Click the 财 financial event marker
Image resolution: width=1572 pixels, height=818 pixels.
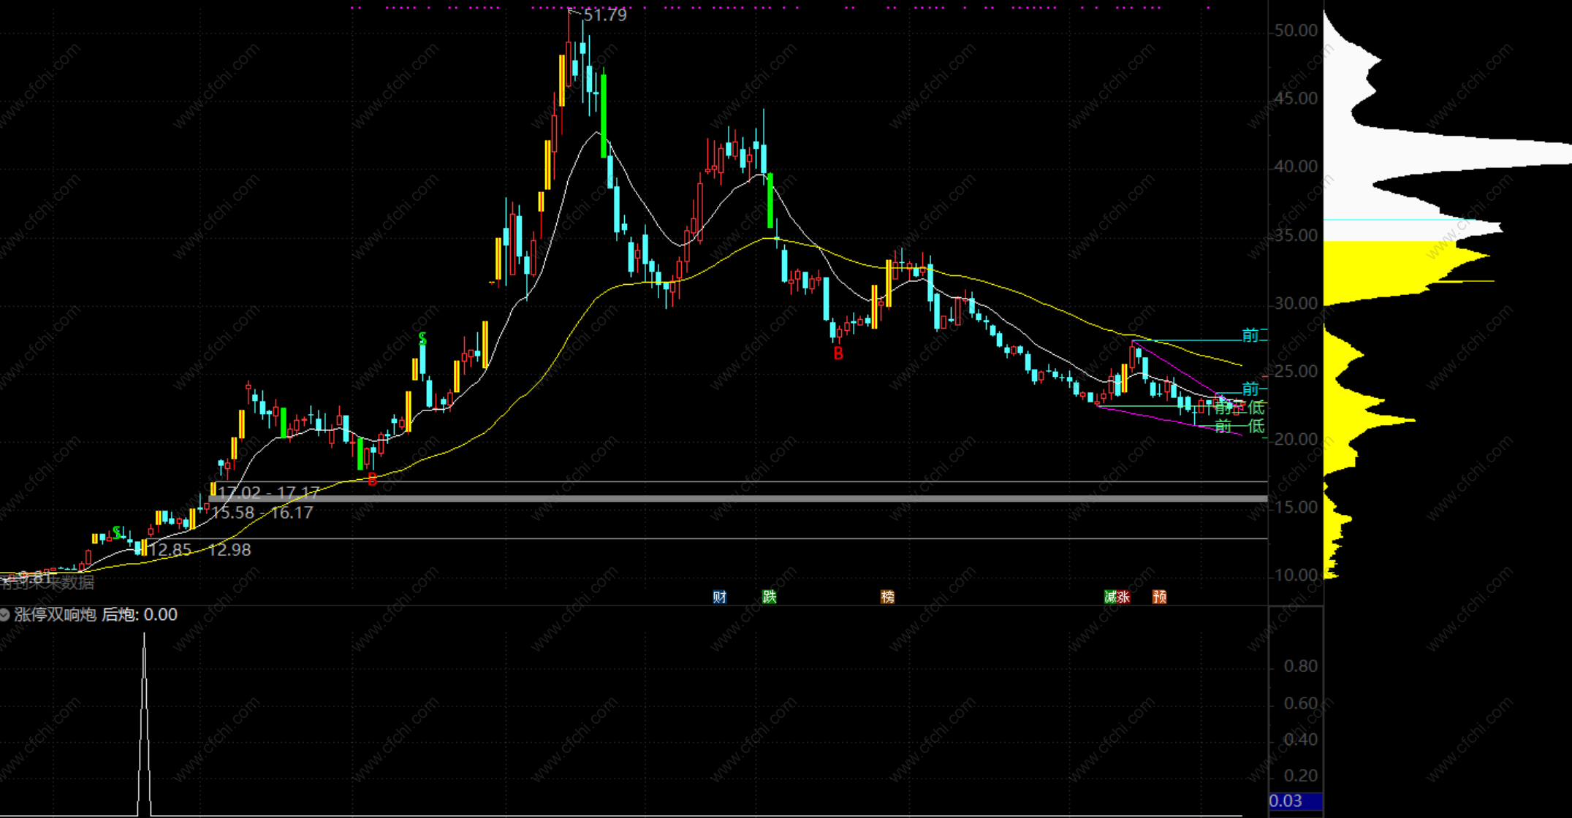coord(719,597)
